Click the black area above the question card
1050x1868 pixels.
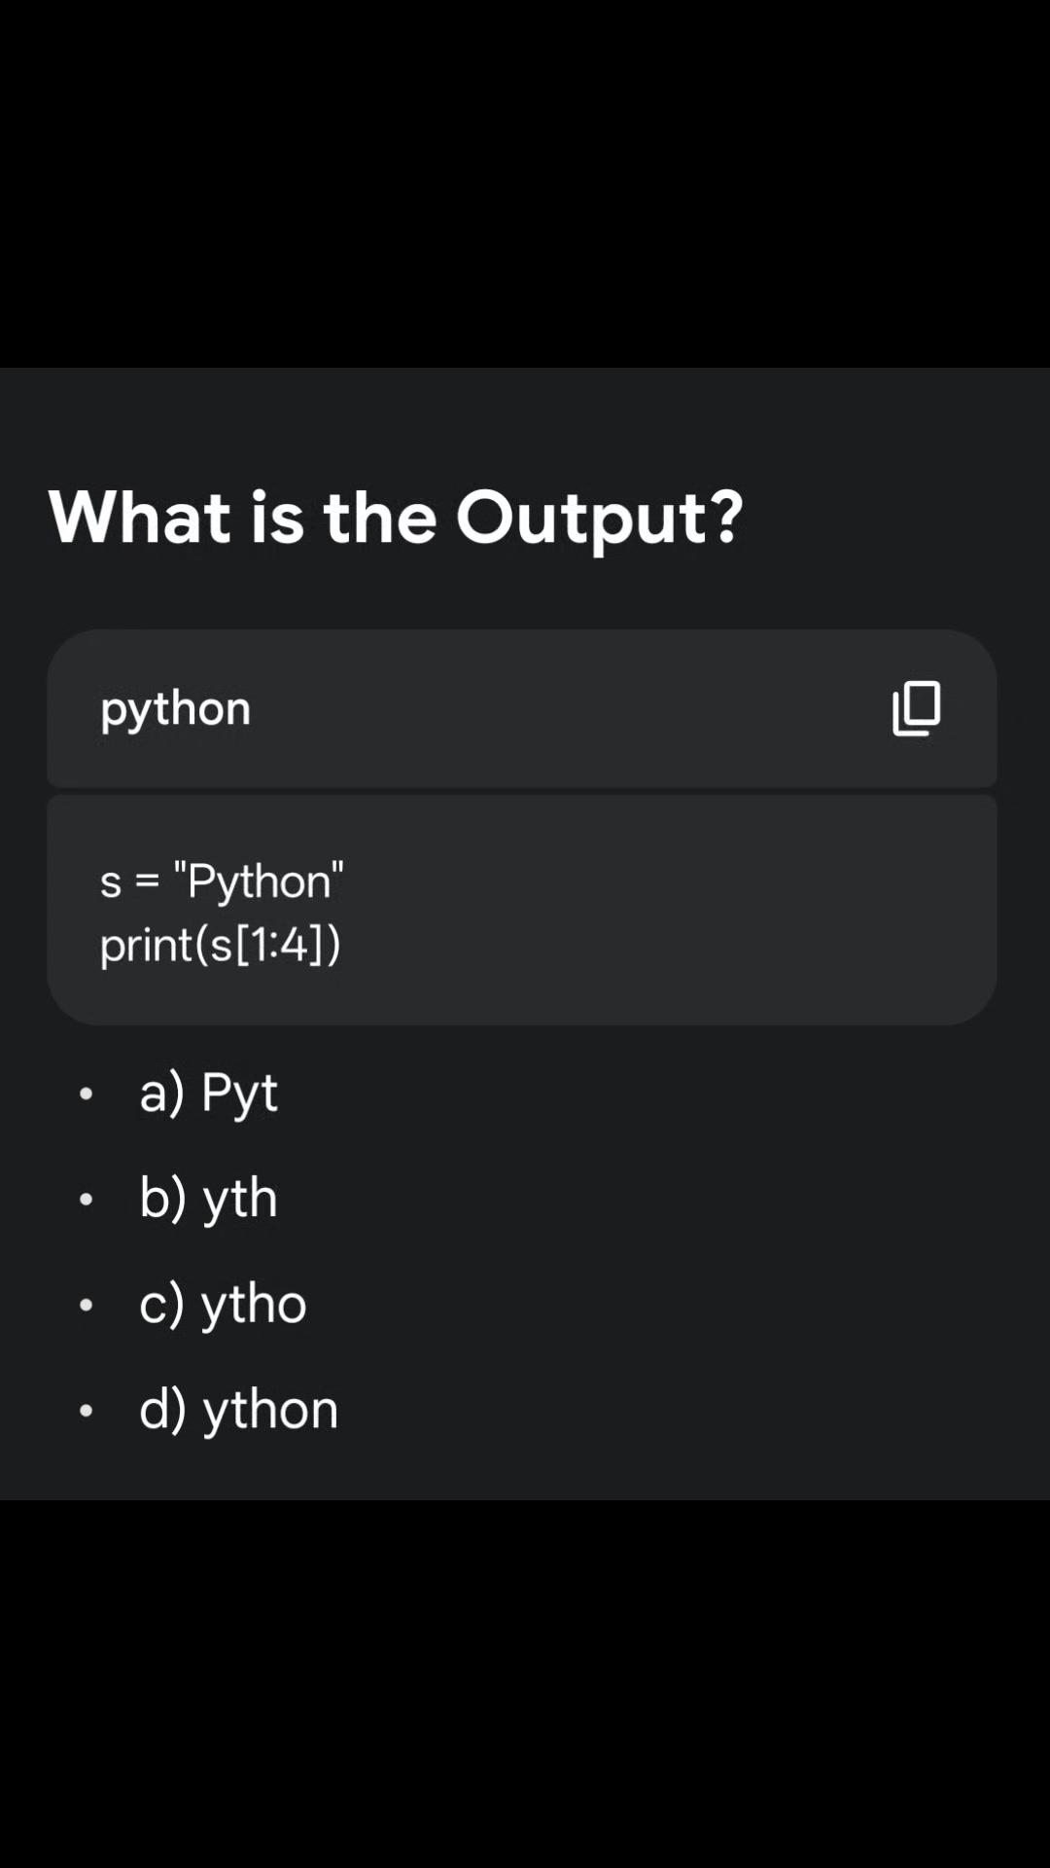pos(525,183)
